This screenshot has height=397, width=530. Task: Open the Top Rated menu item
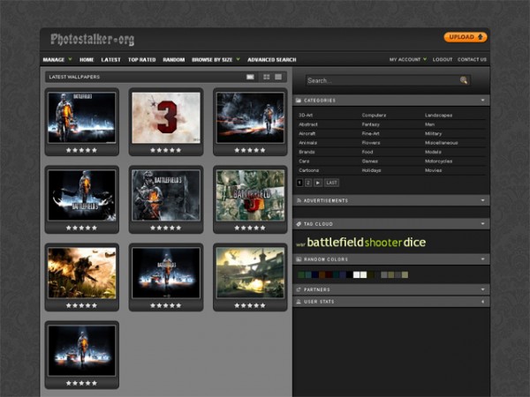tap(141, 60)
